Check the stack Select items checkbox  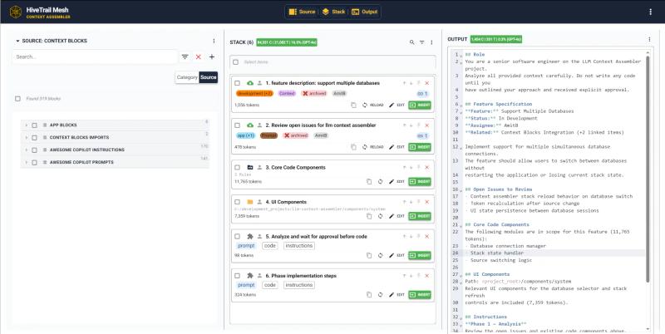click(x=236, y=62)
